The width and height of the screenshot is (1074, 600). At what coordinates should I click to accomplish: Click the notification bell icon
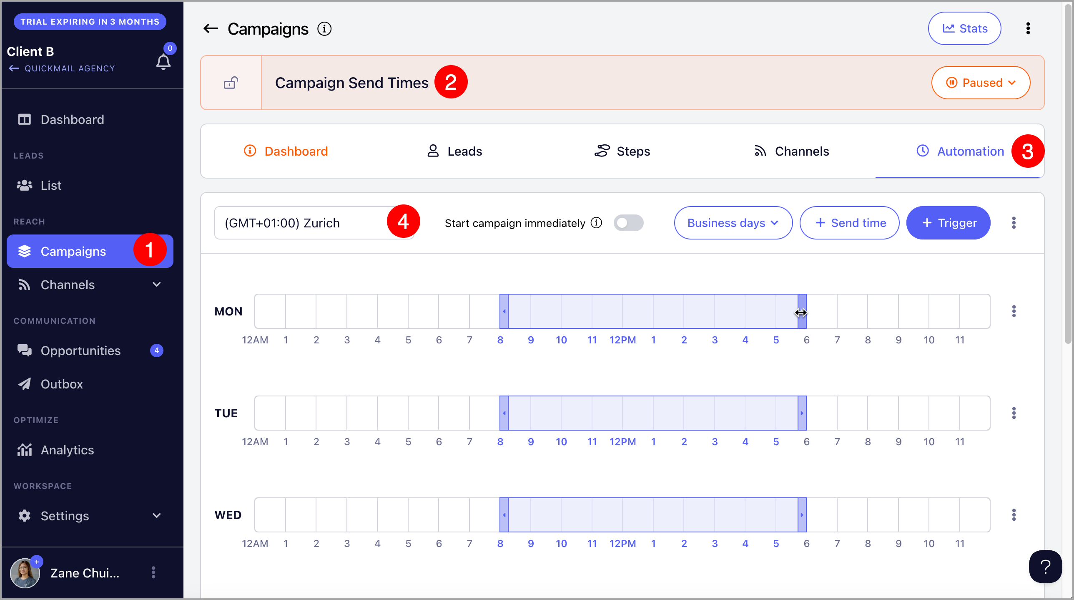coord(163,62)
